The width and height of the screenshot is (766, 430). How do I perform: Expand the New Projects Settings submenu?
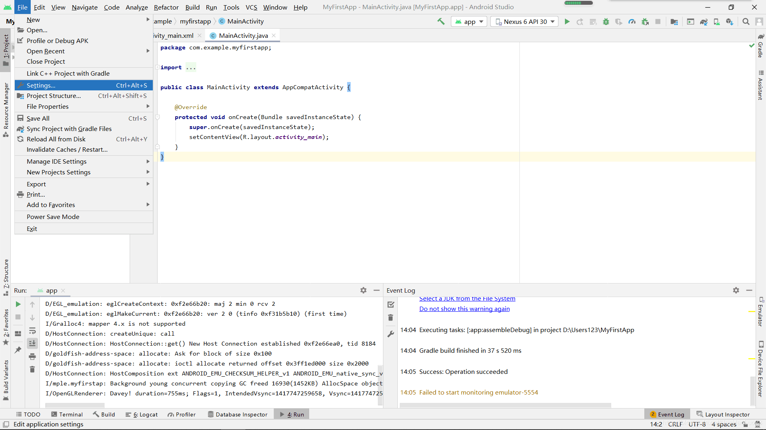[x=84, y=172]
